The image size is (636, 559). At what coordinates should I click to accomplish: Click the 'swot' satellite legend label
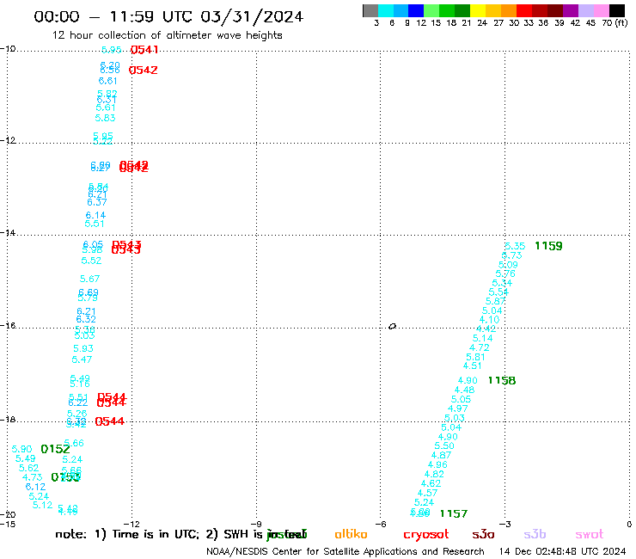tap(590, 534)
